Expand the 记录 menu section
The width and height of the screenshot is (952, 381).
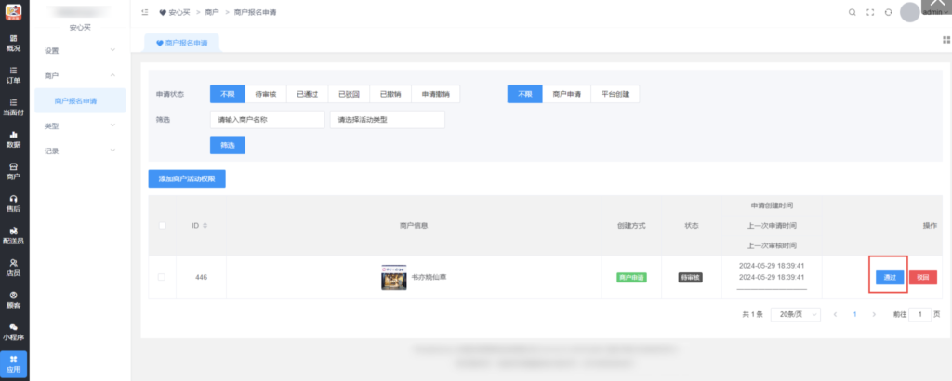pos(80,151)
